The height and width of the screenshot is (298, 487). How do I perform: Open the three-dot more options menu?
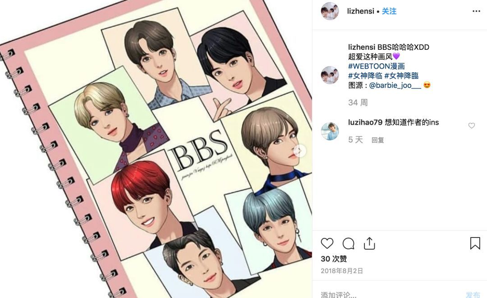point(476,11)
